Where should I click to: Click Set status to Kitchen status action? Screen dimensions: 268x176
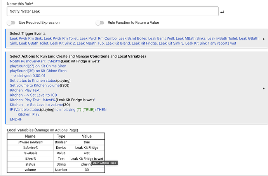pos(40,81)
